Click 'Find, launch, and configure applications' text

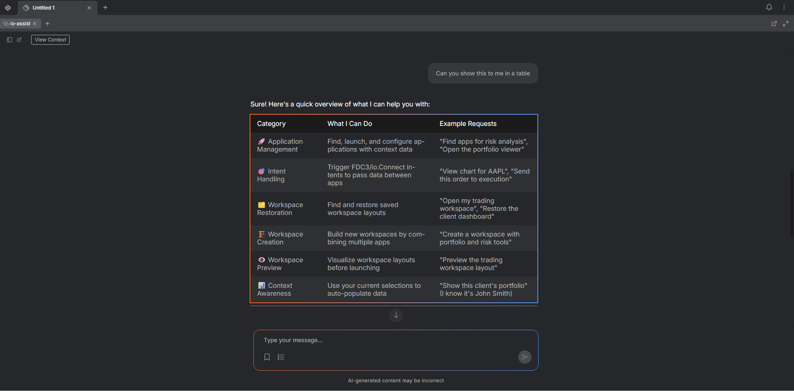point(376,145)
